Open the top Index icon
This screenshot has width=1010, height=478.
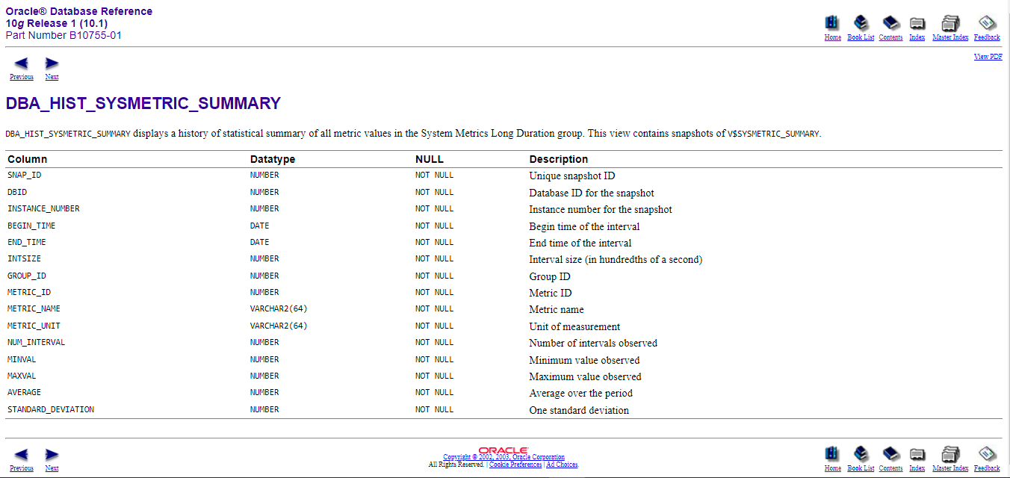pyautogui.click(x=917, y=23)
